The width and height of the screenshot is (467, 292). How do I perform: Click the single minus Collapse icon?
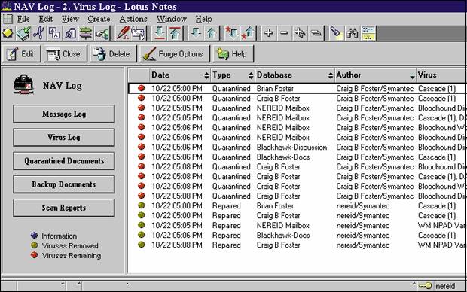[285, 33]
